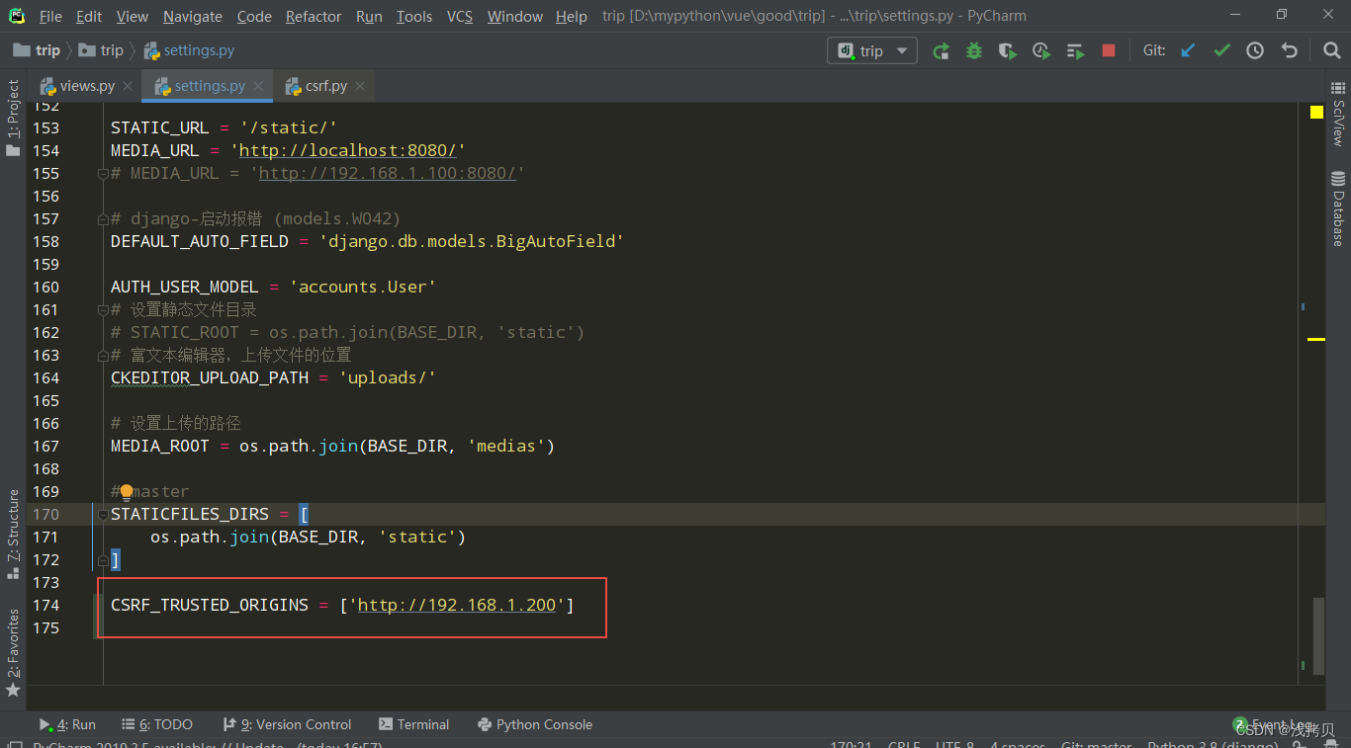Open the Window menu
This screenshot has width=1351, height=748.
[515, 17]
